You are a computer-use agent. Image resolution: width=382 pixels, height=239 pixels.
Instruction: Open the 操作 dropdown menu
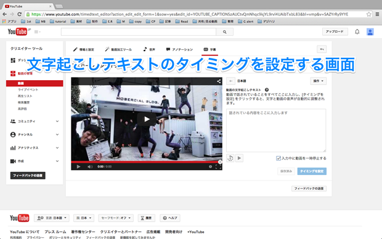coord(318,81)
